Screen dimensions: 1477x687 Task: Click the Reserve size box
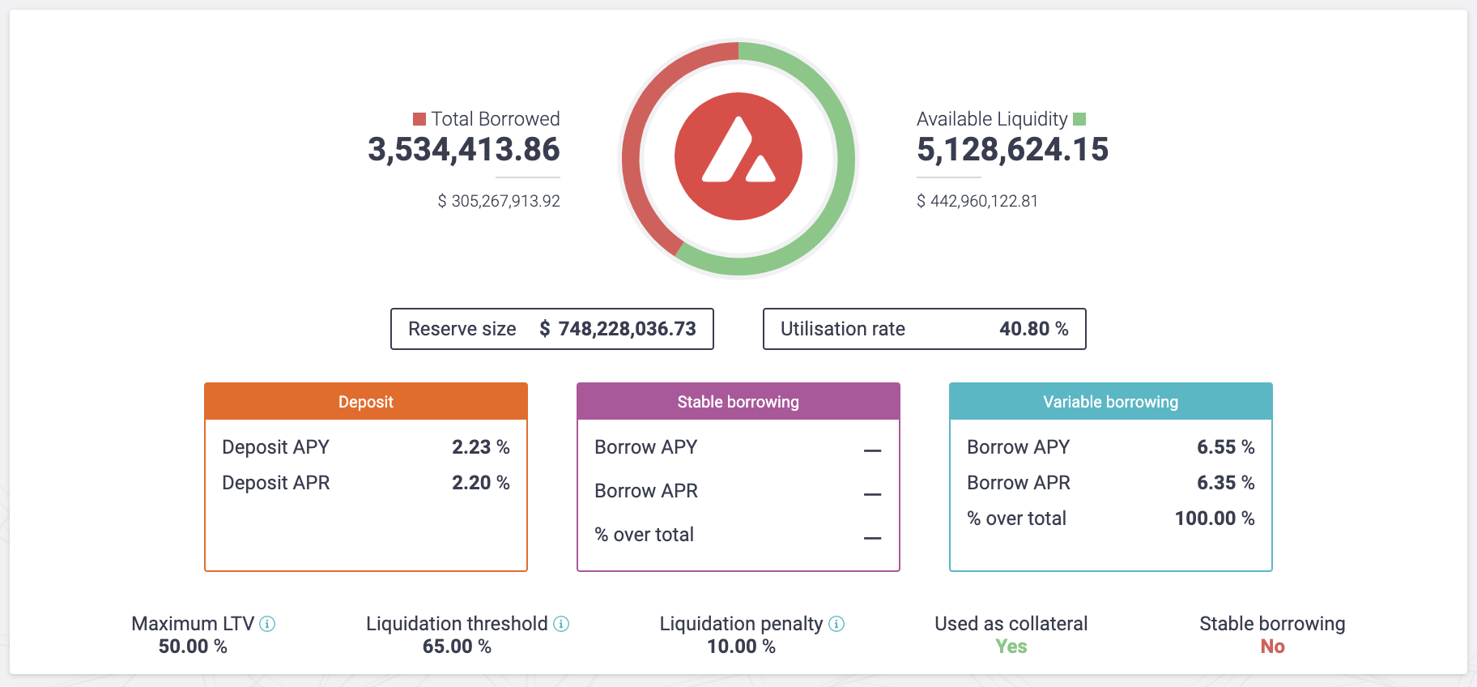[x=552, y=329]
